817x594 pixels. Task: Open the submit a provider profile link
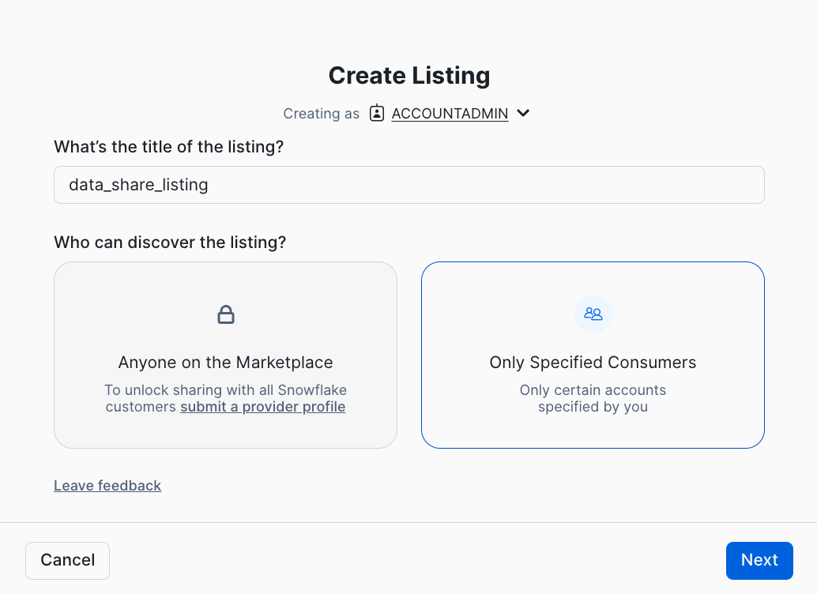tap(262, 406)
